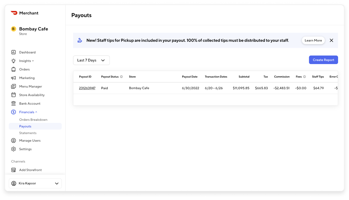Click the 6/30/2022 payout date cell
The height and width of the screenshot is (200, 349).
tap(190, 88)
